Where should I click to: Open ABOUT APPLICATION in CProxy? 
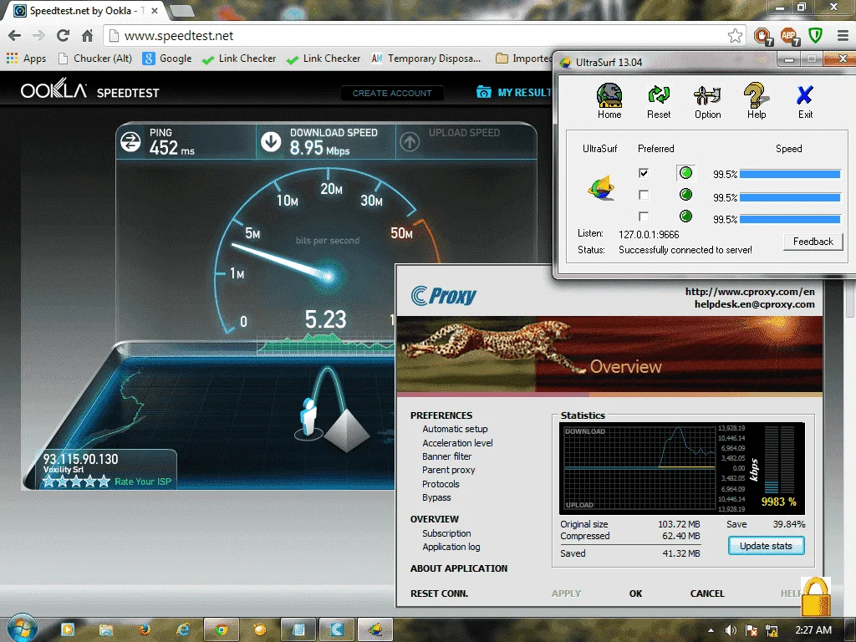click(459, 568)
